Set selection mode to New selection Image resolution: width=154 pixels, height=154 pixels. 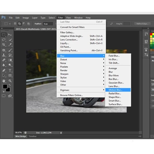pos(15,24)
